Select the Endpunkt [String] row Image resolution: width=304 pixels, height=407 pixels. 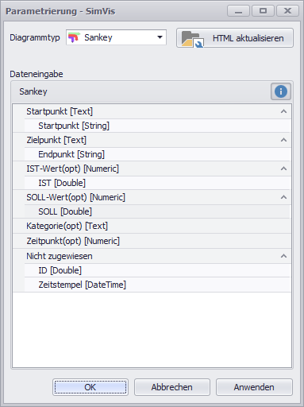click(158, 154)
